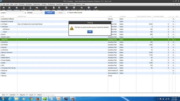
Task: Select the Stionary group item
Action: [4, 76]
